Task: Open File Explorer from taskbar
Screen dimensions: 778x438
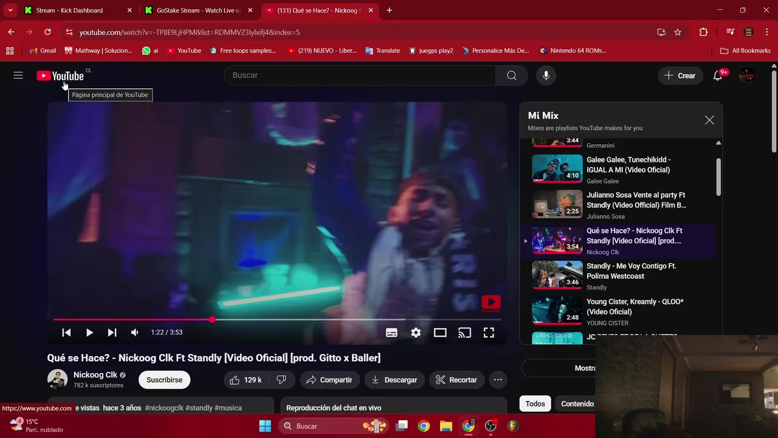Action: click(446, 426)
